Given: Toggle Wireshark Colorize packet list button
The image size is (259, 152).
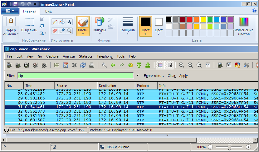Looking at the screenshot, I should coord(160,65).
